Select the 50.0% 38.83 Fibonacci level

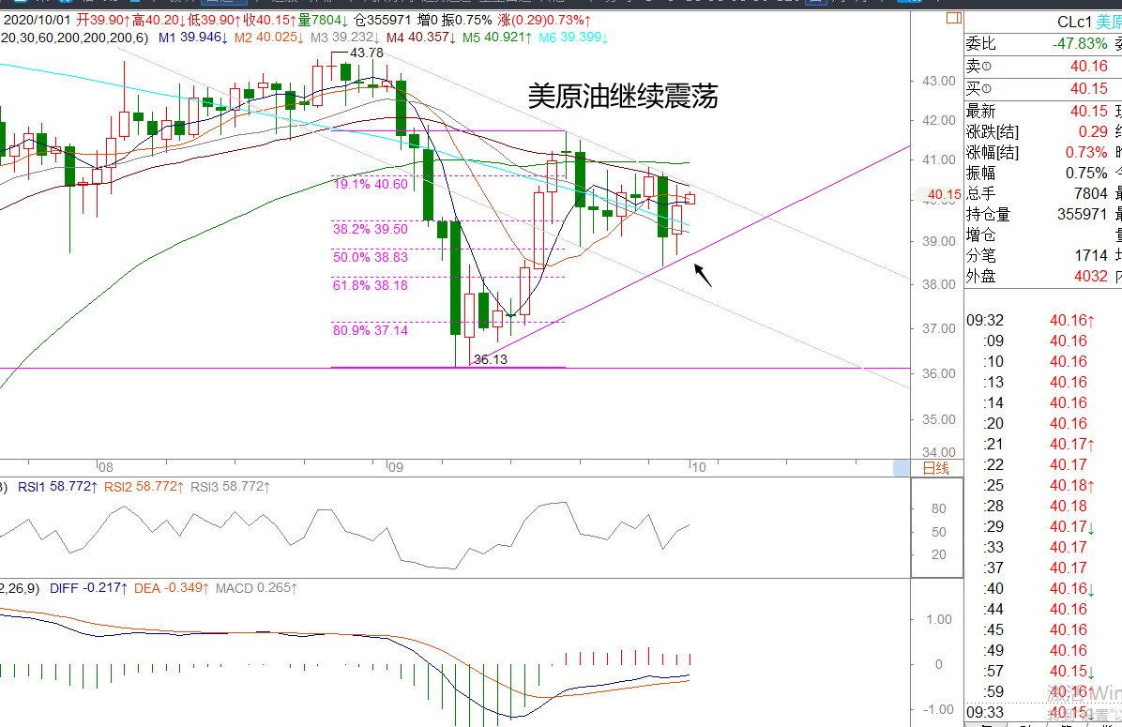click(x=370, y=257)
